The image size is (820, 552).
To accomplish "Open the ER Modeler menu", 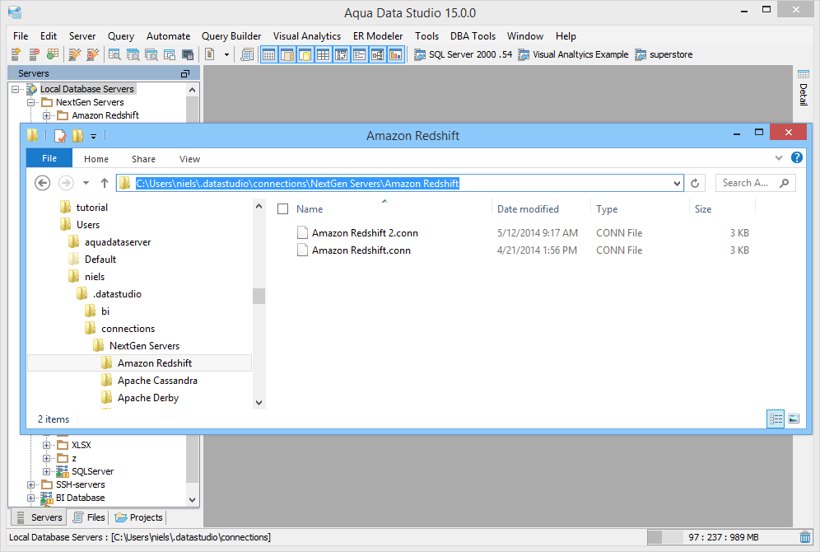I will click(x=378, y=36).
